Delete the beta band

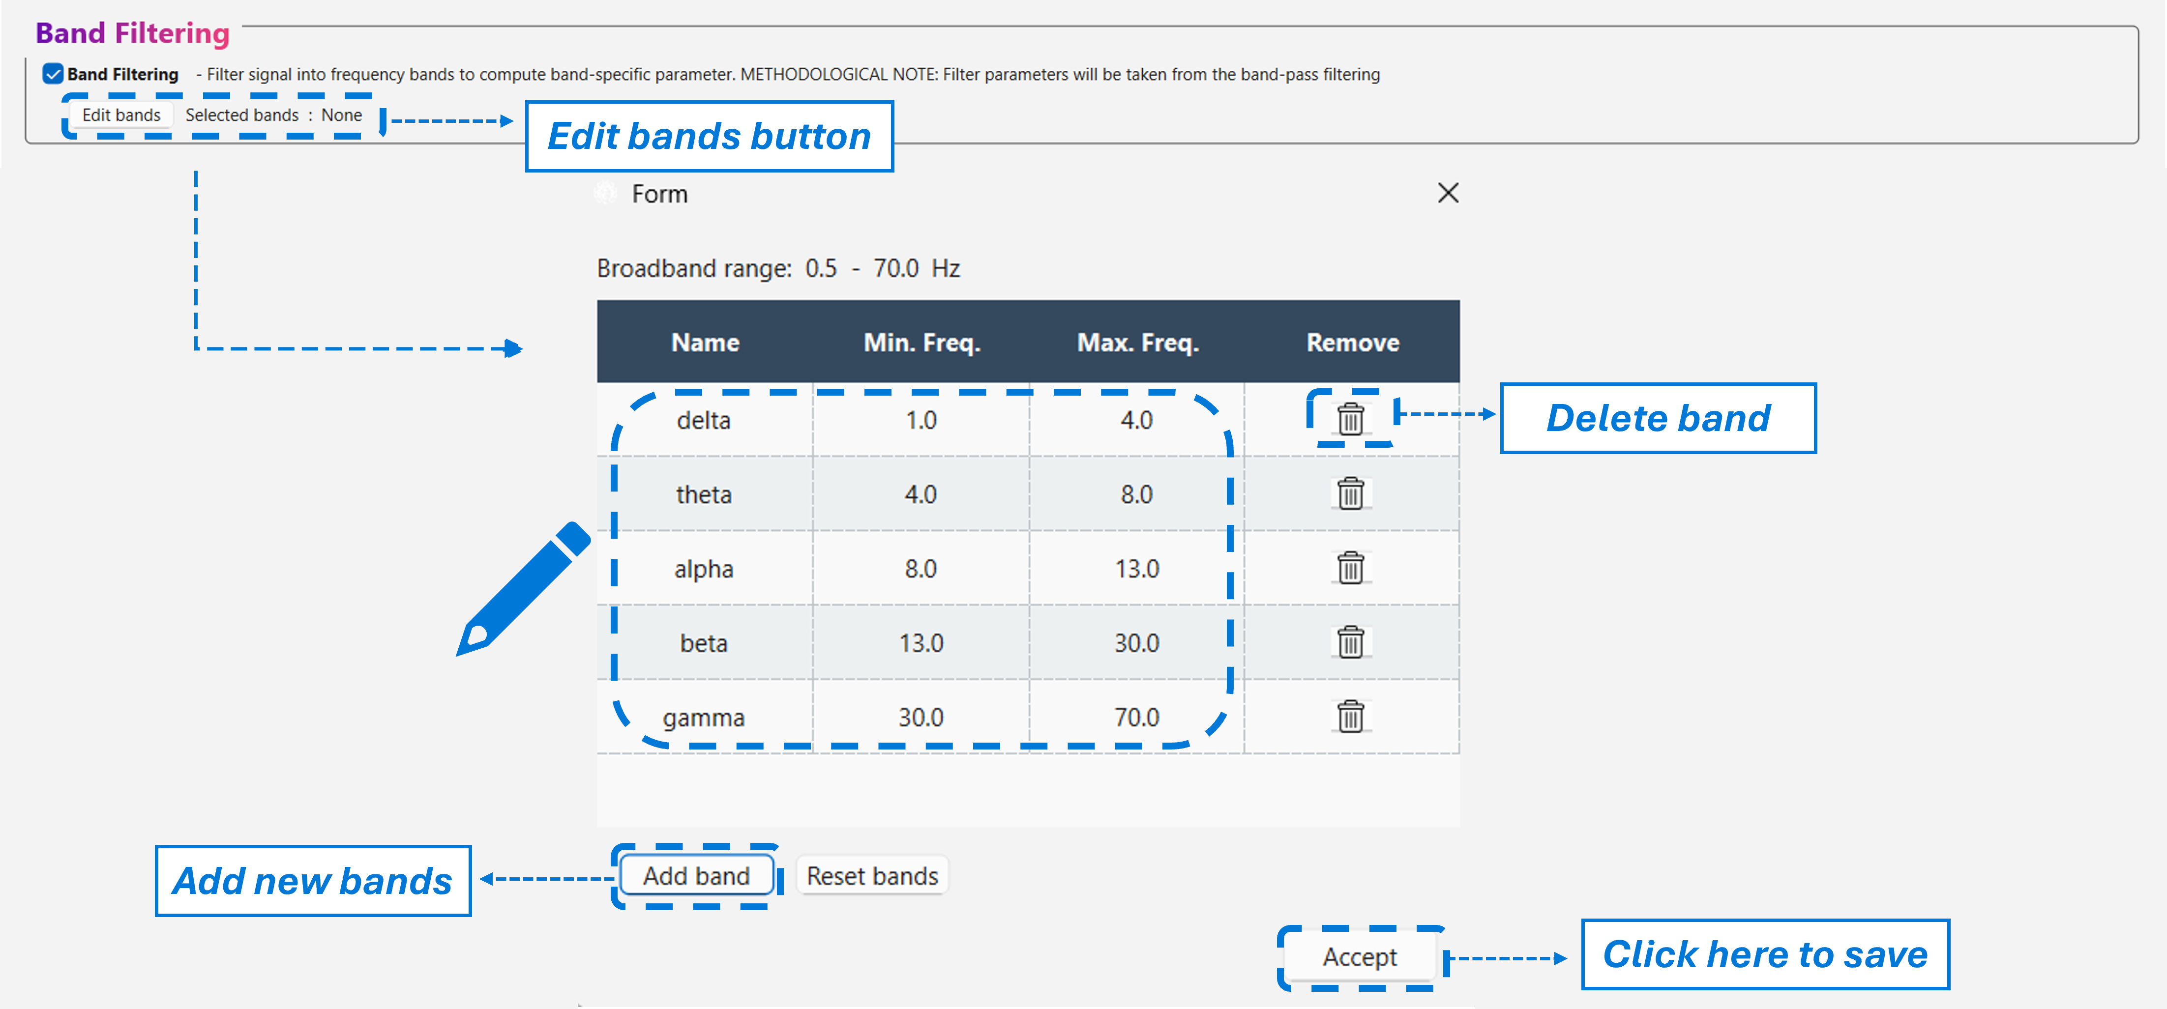[x=1351, y=642]
